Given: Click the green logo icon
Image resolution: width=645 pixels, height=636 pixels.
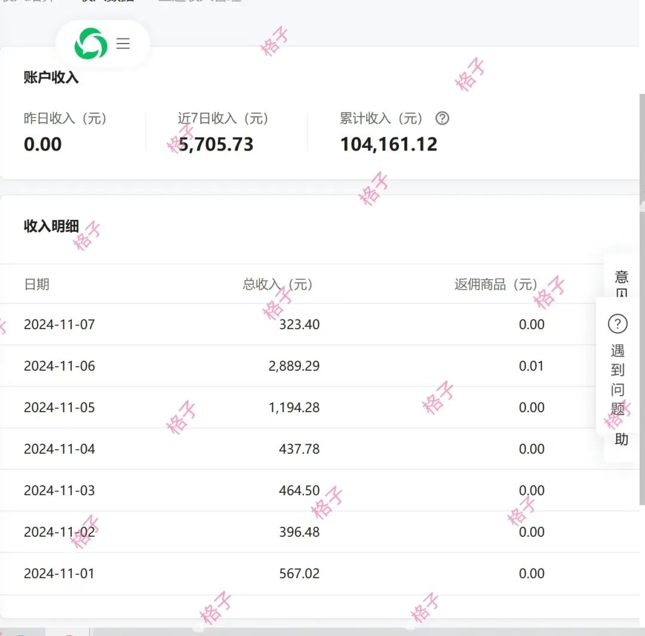Looking at the screenshot, I should 91,44.
